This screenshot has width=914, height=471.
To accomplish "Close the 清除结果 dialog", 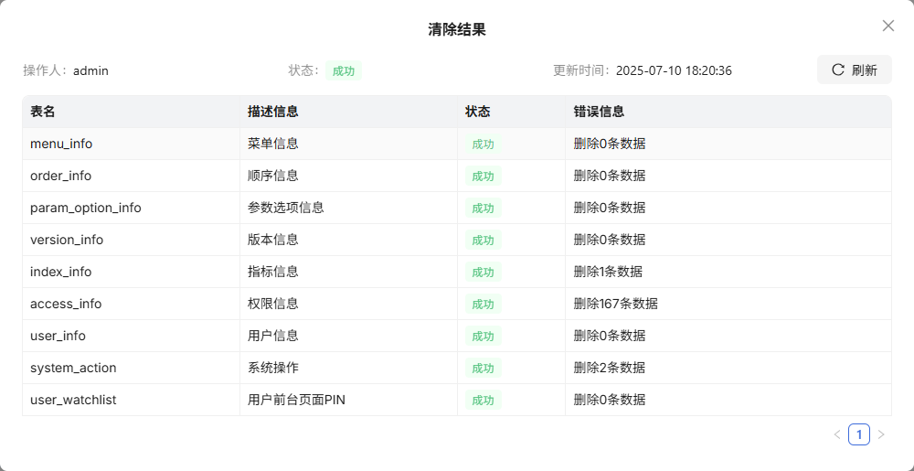I will (x=887, y=26).
